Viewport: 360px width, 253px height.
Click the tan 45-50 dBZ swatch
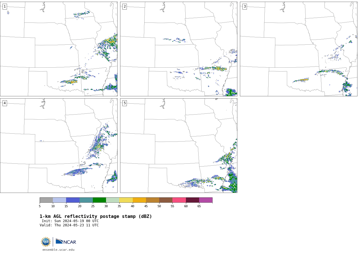[x=152, y=200]
